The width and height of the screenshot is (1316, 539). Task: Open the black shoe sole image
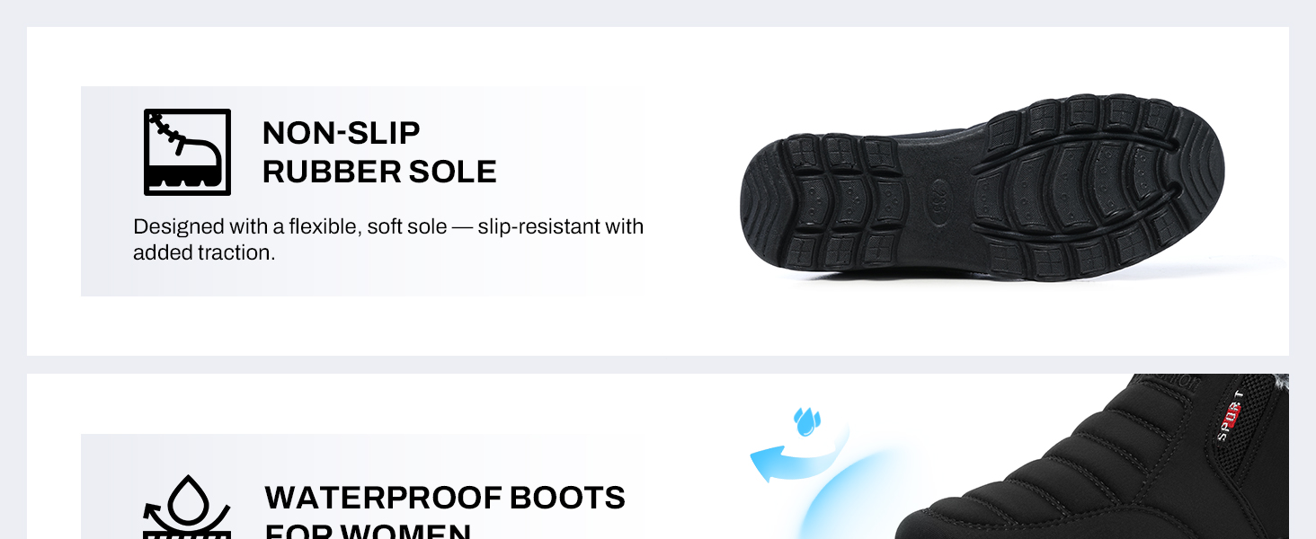pos(982,187)
